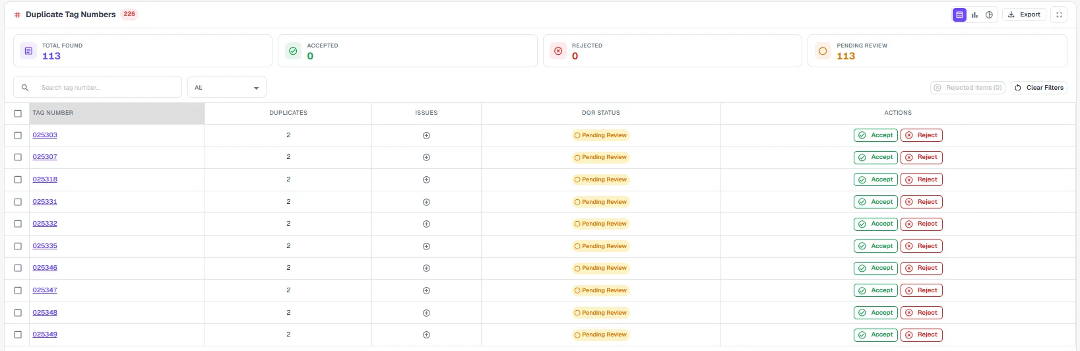
Task: Expand issues plus icon for 025347
Action: pos(426,290)
